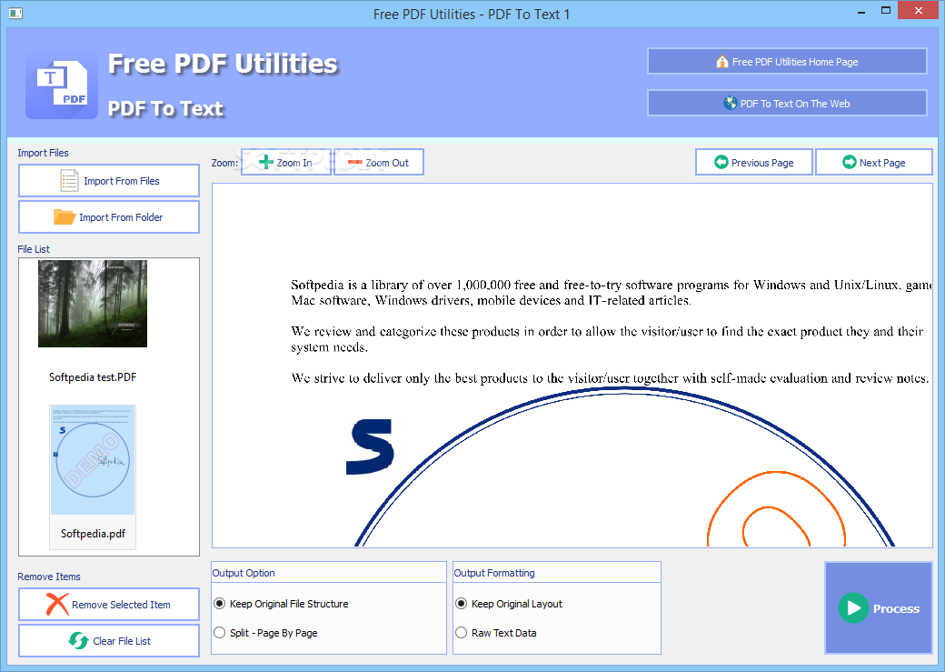Click Import From Files button

point(109,181)
